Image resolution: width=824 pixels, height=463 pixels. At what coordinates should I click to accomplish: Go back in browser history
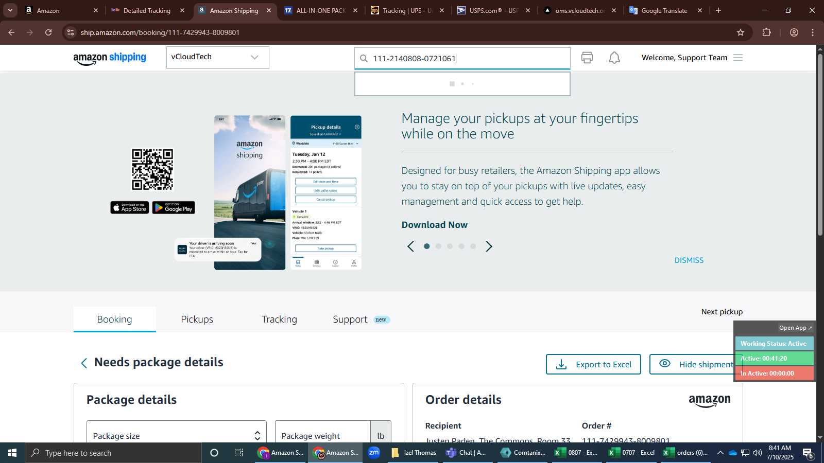coord(11,32)
